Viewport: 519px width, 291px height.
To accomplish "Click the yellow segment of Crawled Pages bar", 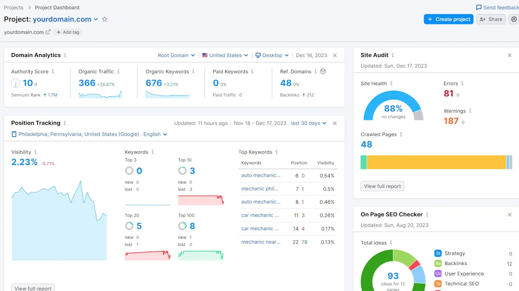I will [x=436, y=162].
